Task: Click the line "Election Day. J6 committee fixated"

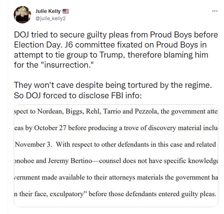Action: (110, 45)
